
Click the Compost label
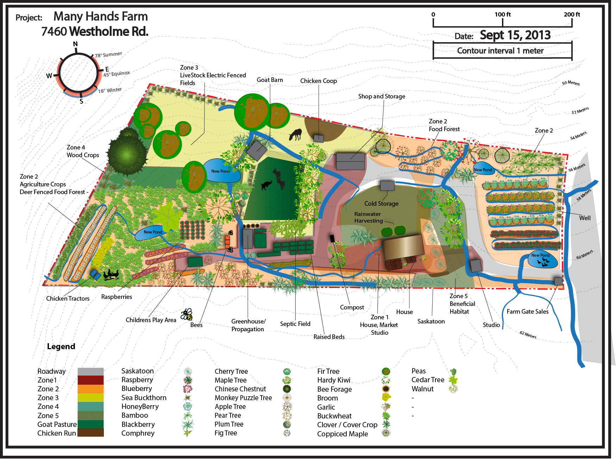(352, 307)
